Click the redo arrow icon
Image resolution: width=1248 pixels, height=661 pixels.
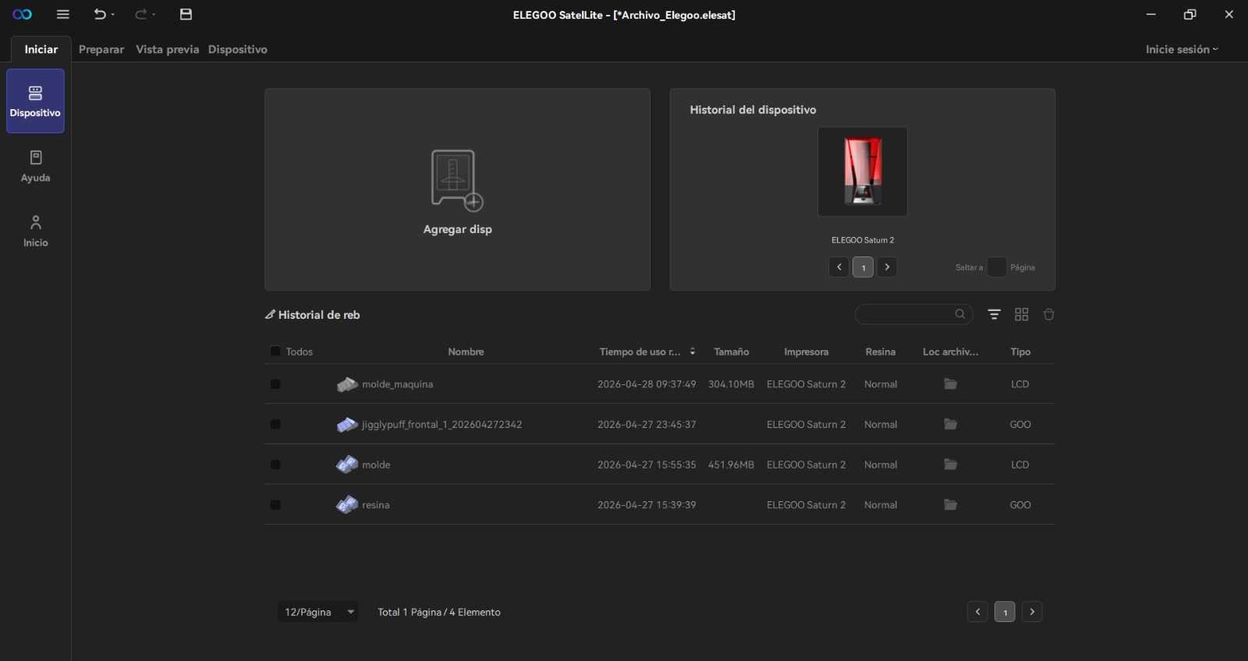[140, 15]
